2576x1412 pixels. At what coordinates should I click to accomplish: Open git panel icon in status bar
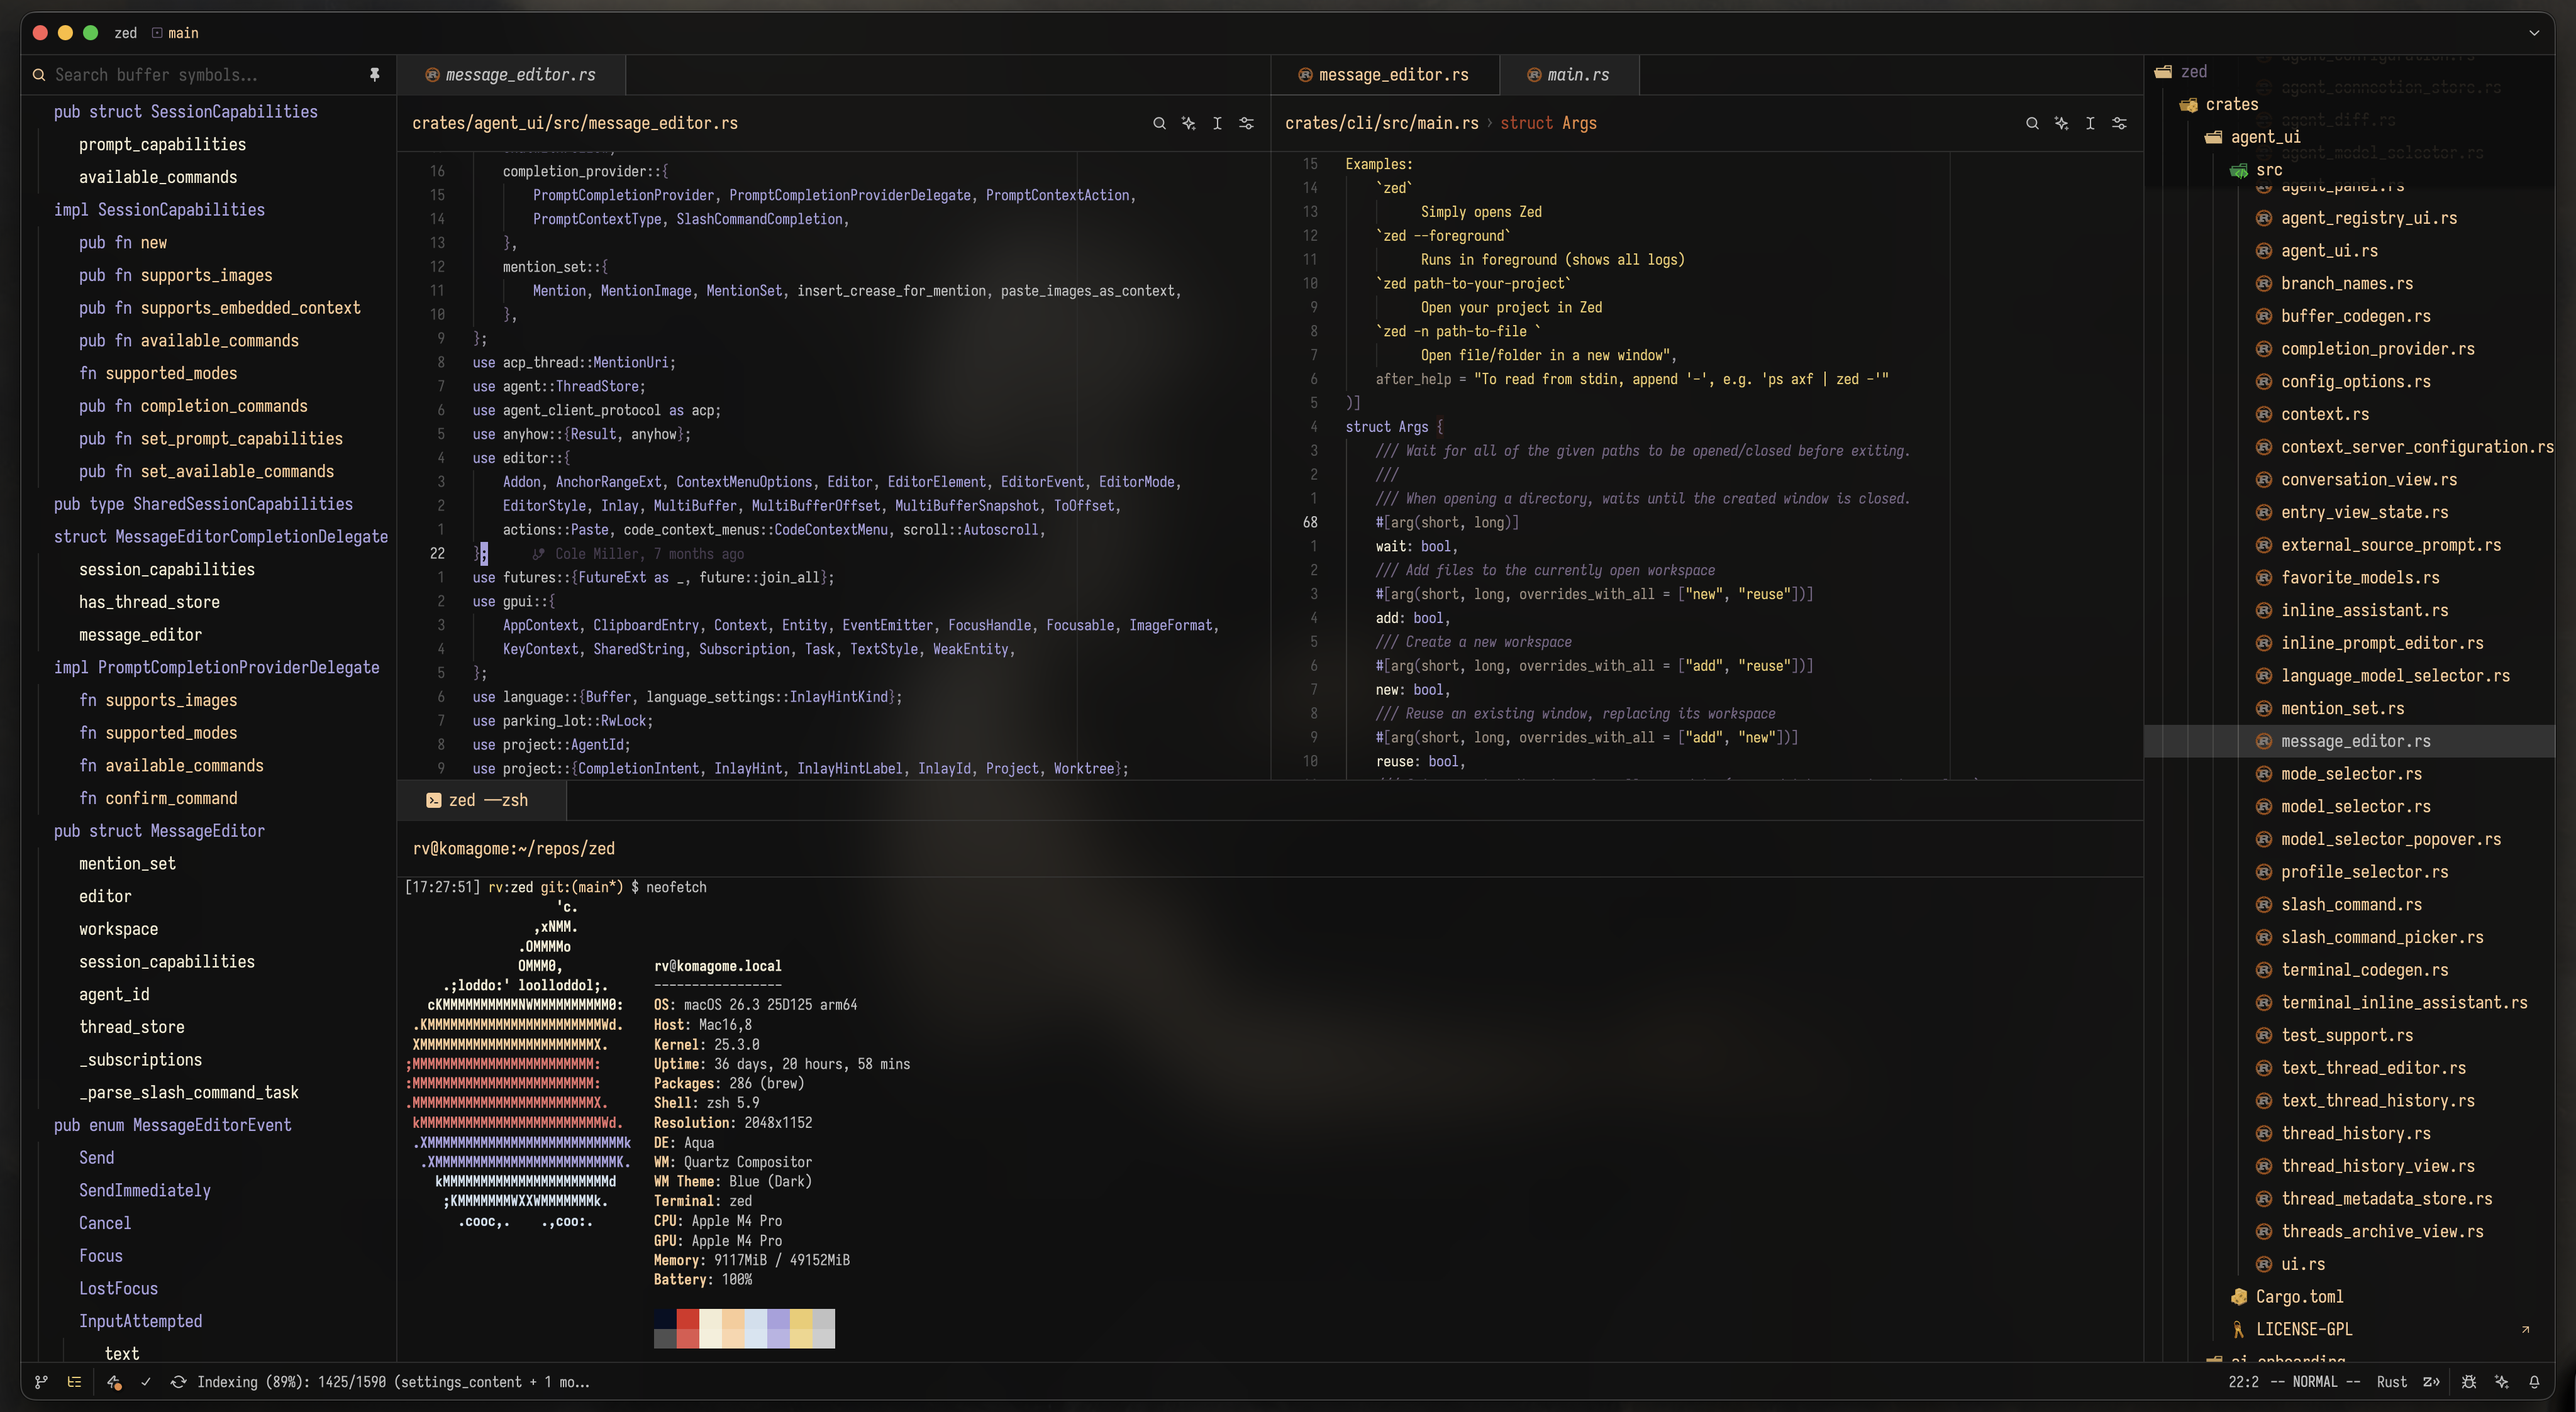click(x=41, y=1382)
